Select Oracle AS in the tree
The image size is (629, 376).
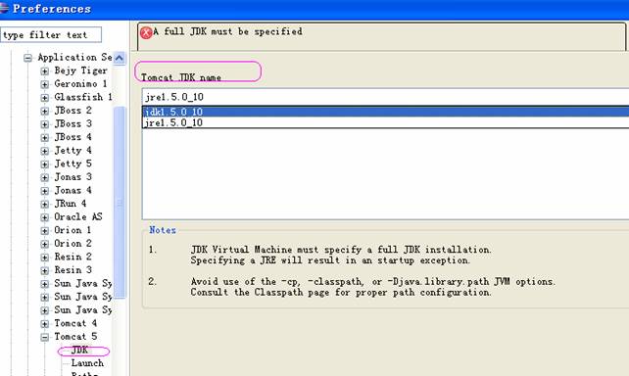78,216
